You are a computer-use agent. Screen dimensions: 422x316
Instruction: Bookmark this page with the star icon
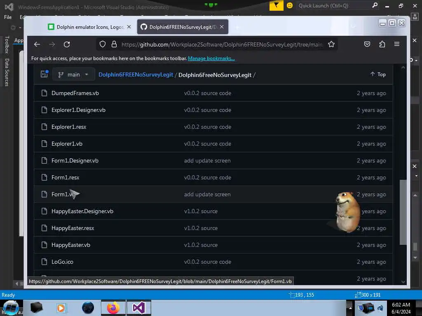(x=331, y=44)
